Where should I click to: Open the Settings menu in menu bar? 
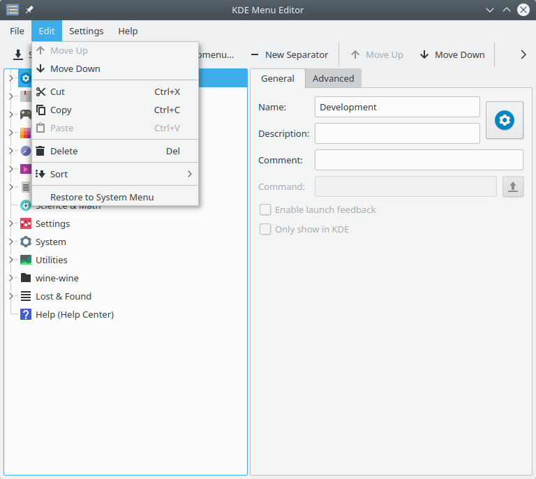(x=86, y=31)
